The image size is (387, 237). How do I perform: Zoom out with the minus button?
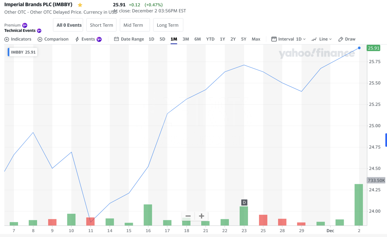pos(188,216)
